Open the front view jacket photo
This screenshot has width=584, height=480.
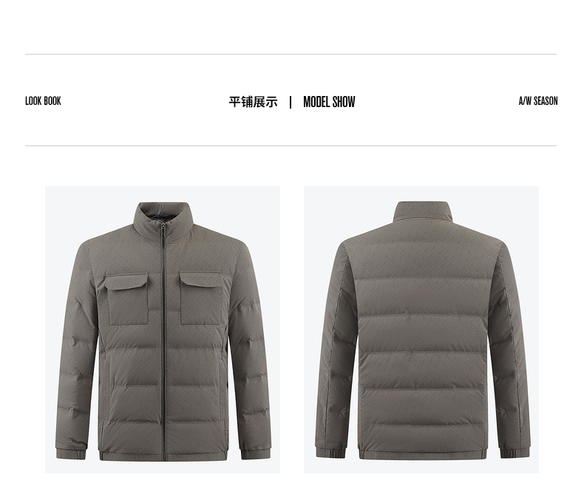click(x=163, y=329)
